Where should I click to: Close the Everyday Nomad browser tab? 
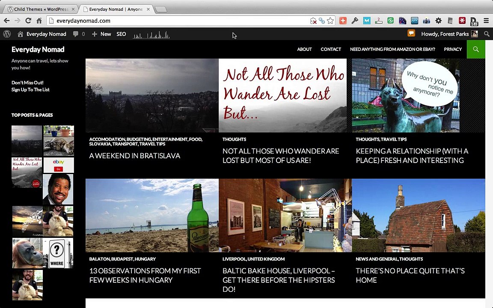[148, 9]
